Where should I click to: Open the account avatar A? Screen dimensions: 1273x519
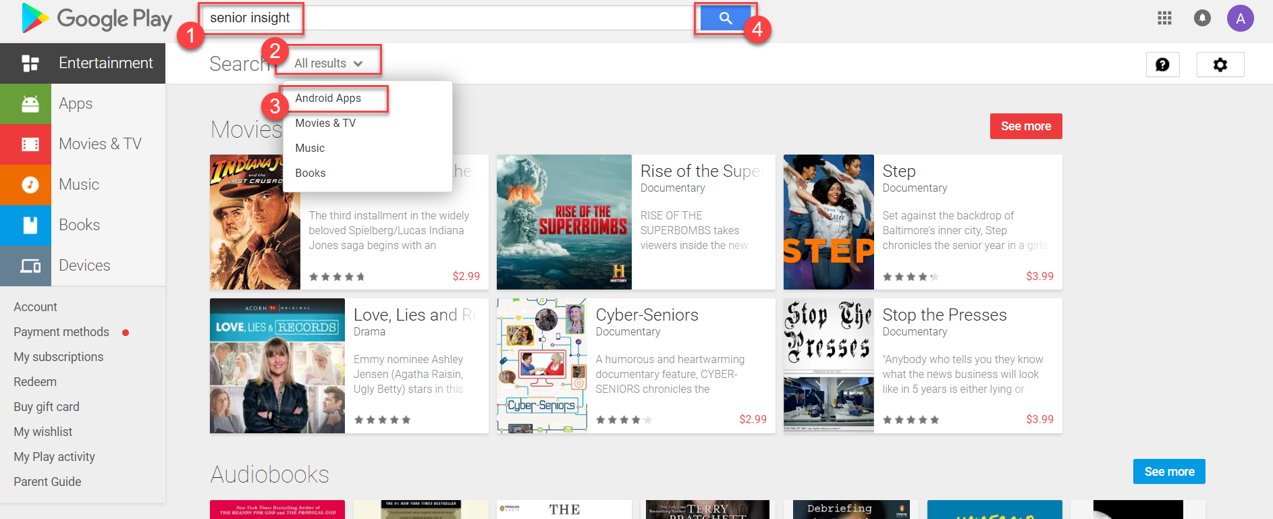(1241, 18)
